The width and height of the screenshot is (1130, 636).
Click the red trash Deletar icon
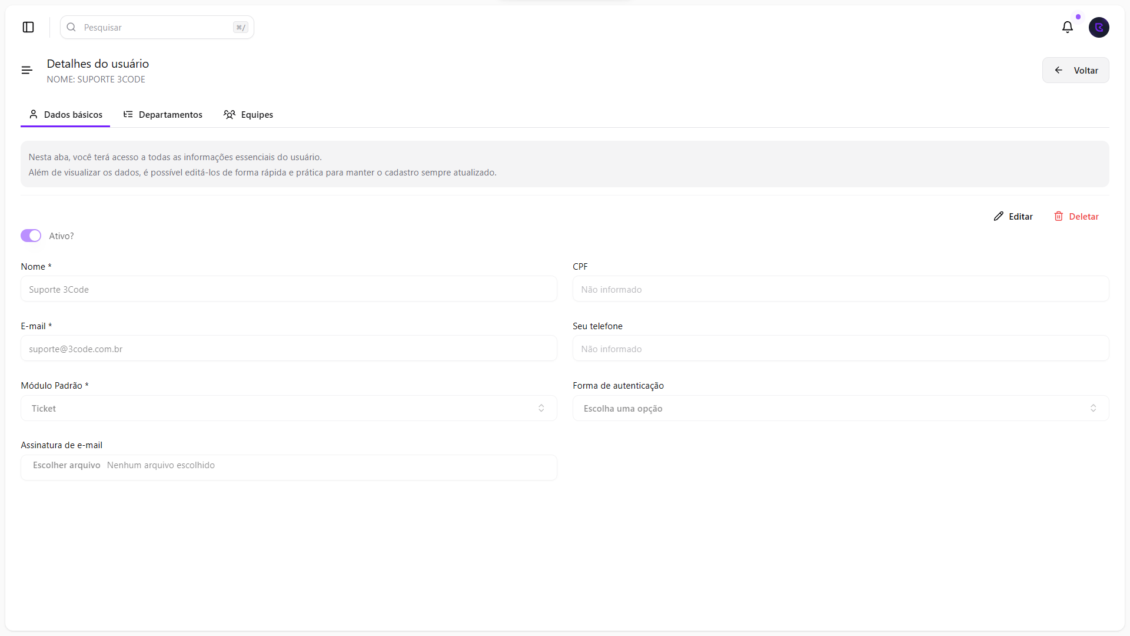(x=1058, y=216)
